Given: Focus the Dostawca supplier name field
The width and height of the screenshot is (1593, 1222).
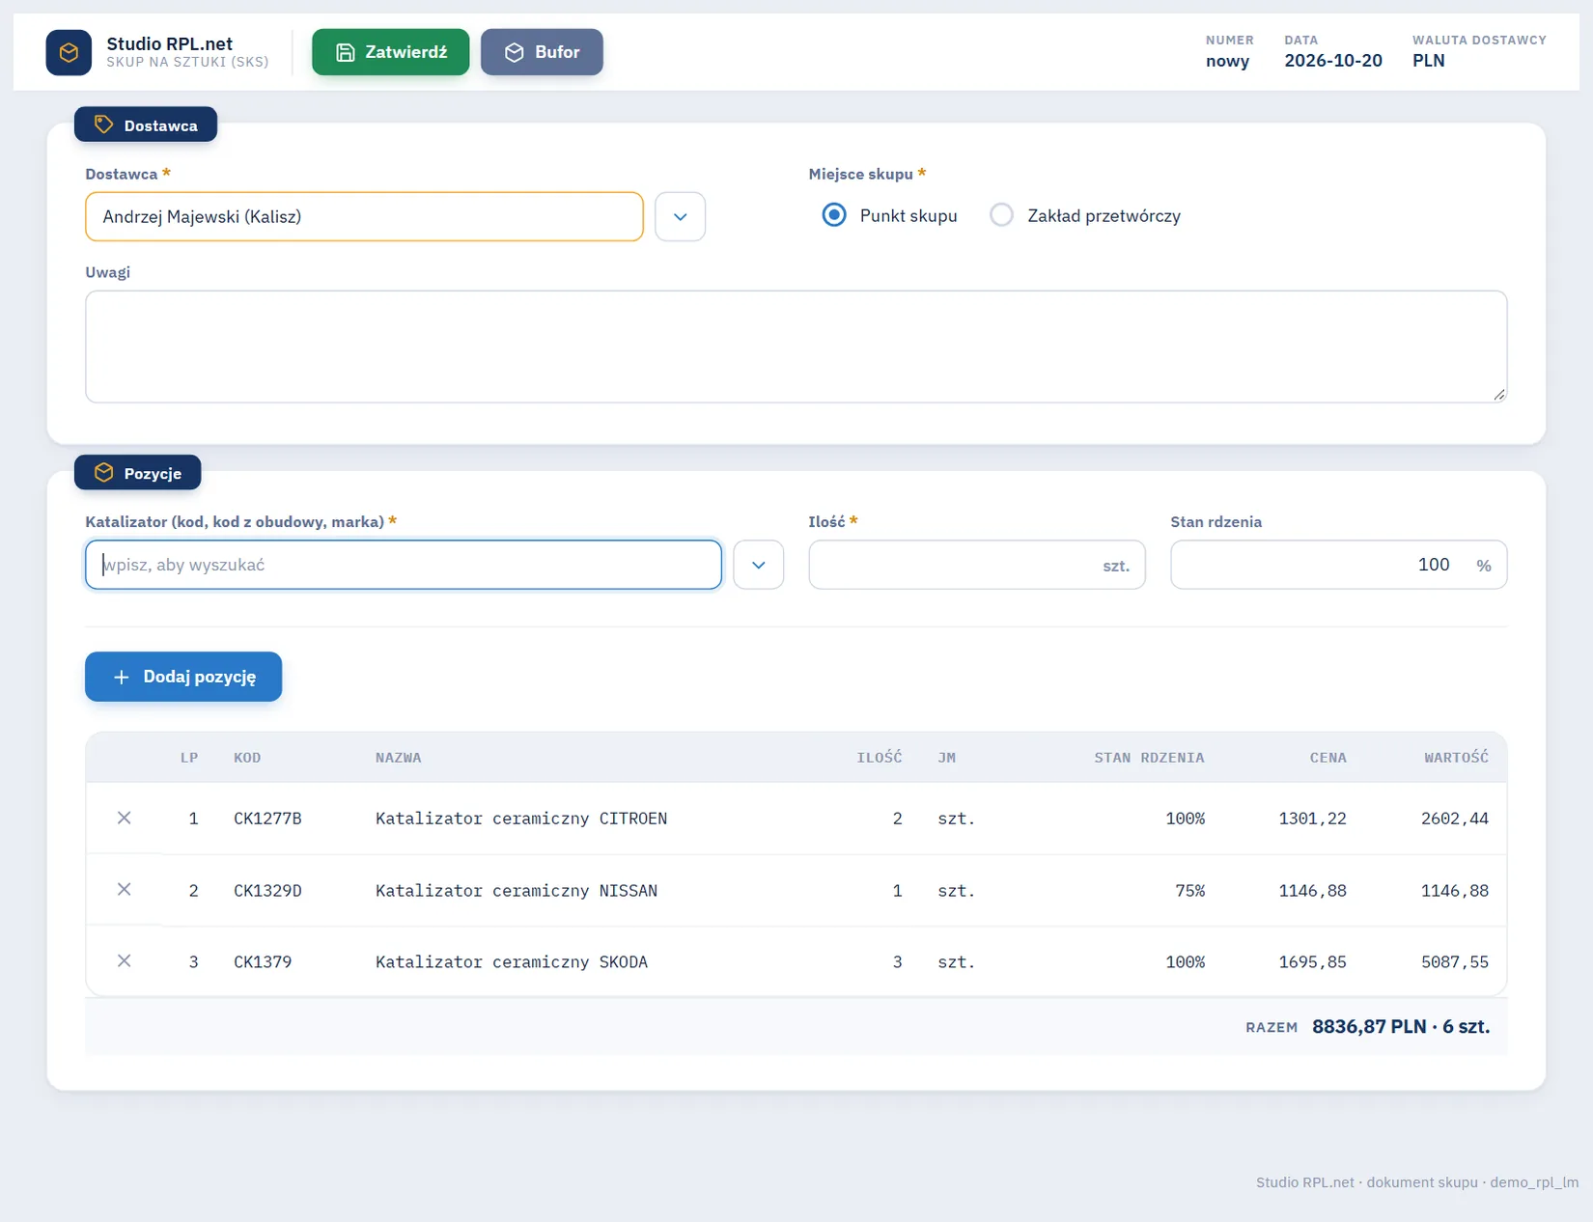Looking at the screenshot, I should (364, 216).
